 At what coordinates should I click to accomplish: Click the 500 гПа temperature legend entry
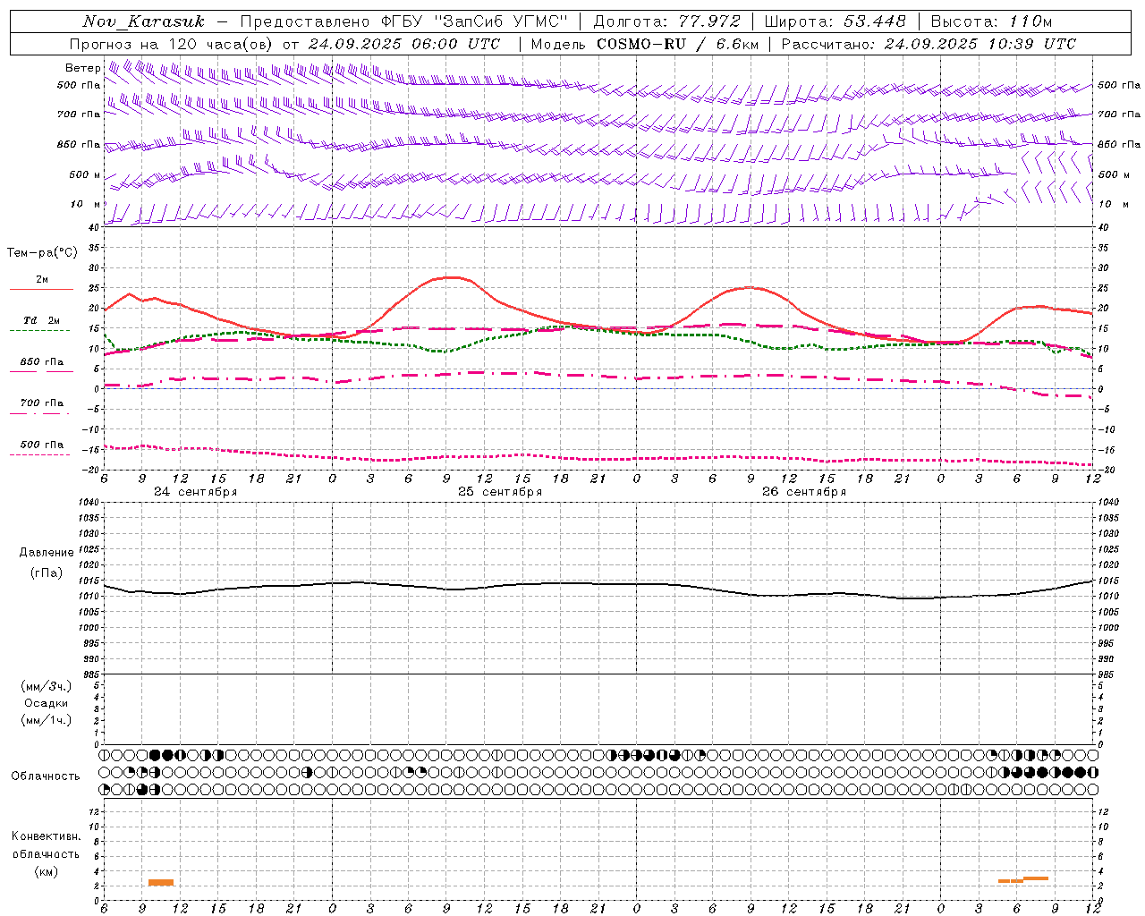click(x=42, y=445)
